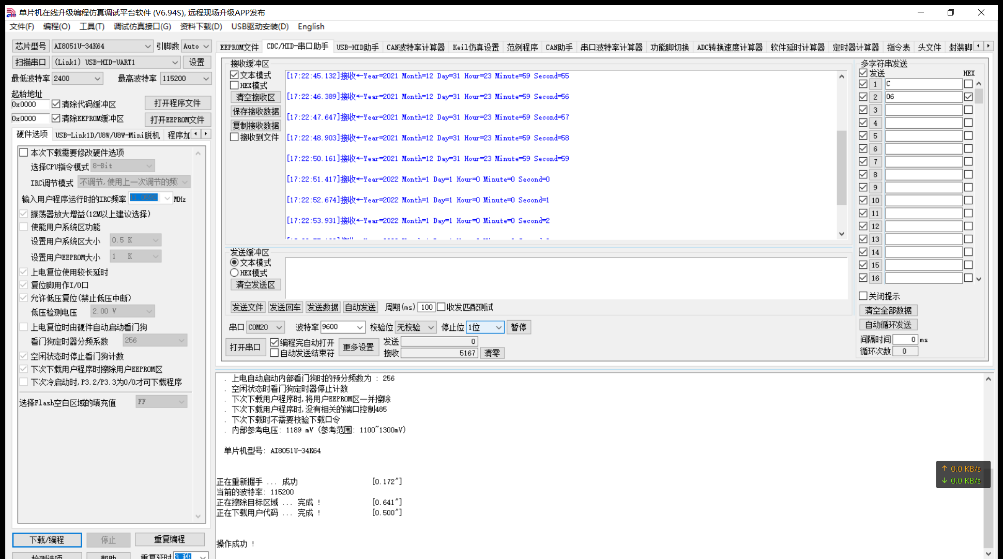Click the 自动循环发送 button
Viewport: 1003px width, 559px height.
pos(888,325)
